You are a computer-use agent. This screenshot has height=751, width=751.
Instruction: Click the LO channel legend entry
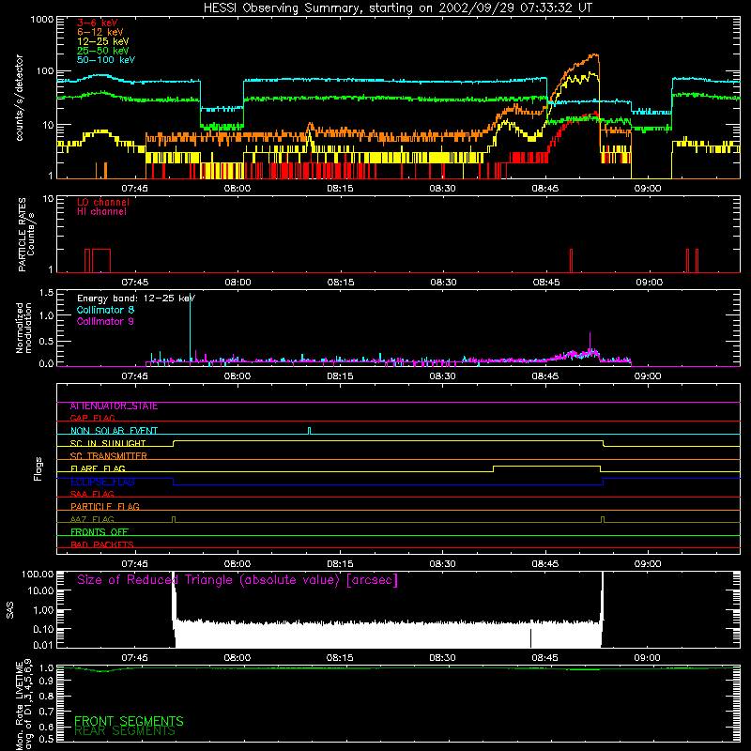103,202
